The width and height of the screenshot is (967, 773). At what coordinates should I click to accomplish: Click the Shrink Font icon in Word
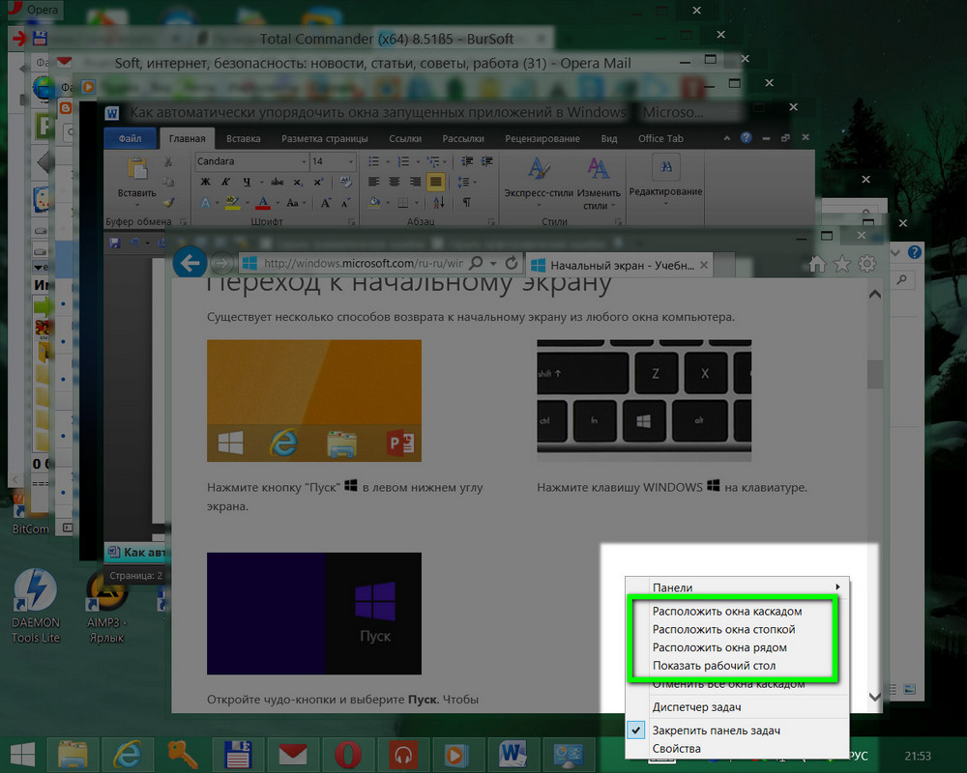pyautogui.click(x=345, y=202)
